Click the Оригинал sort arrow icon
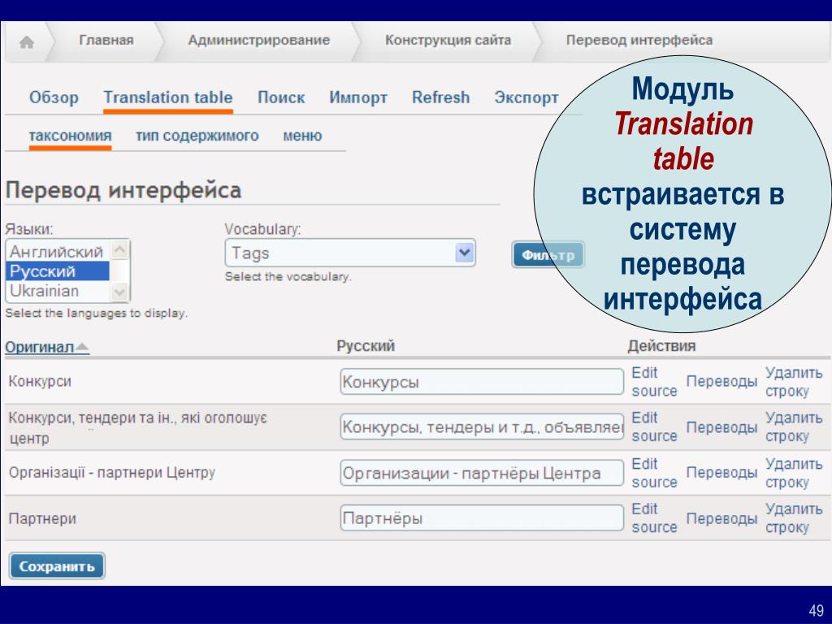This screenshot has width=832, height=624. (x=82, y=347)
